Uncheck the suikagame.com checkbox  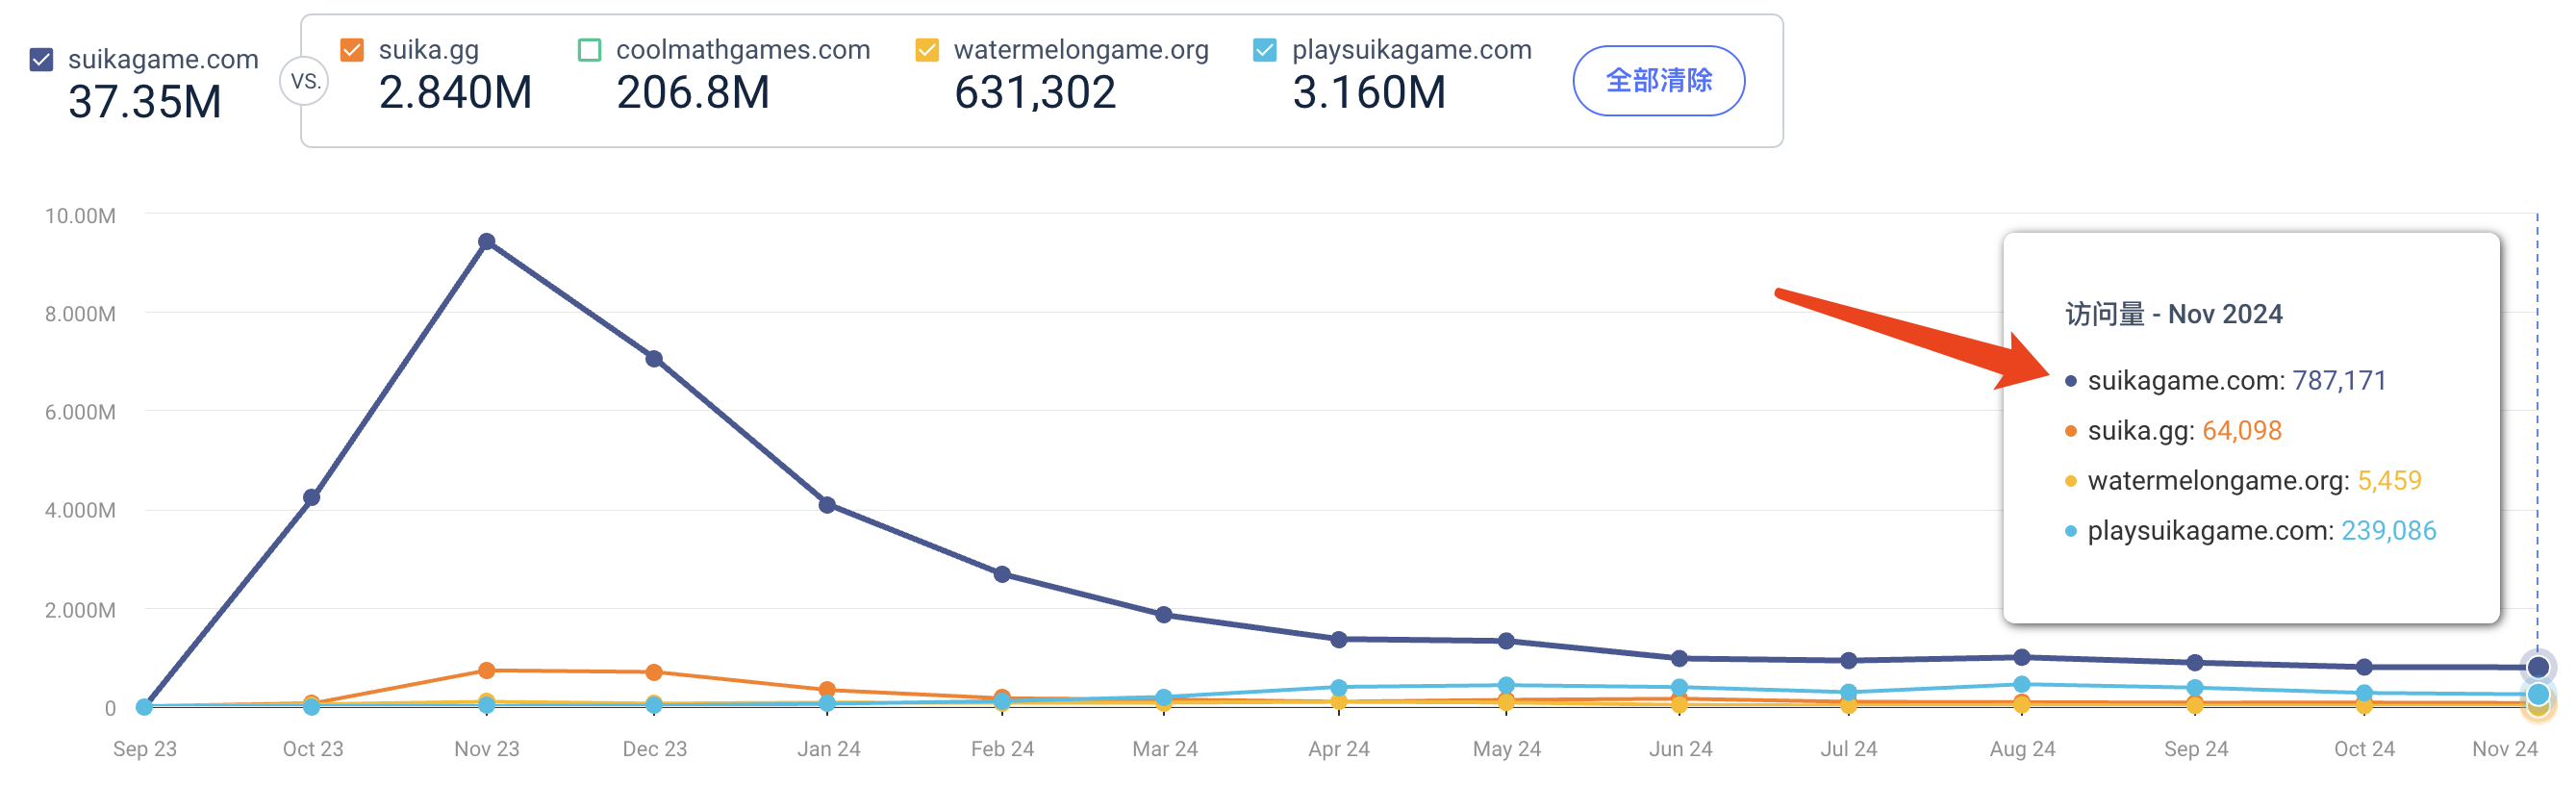41,60
